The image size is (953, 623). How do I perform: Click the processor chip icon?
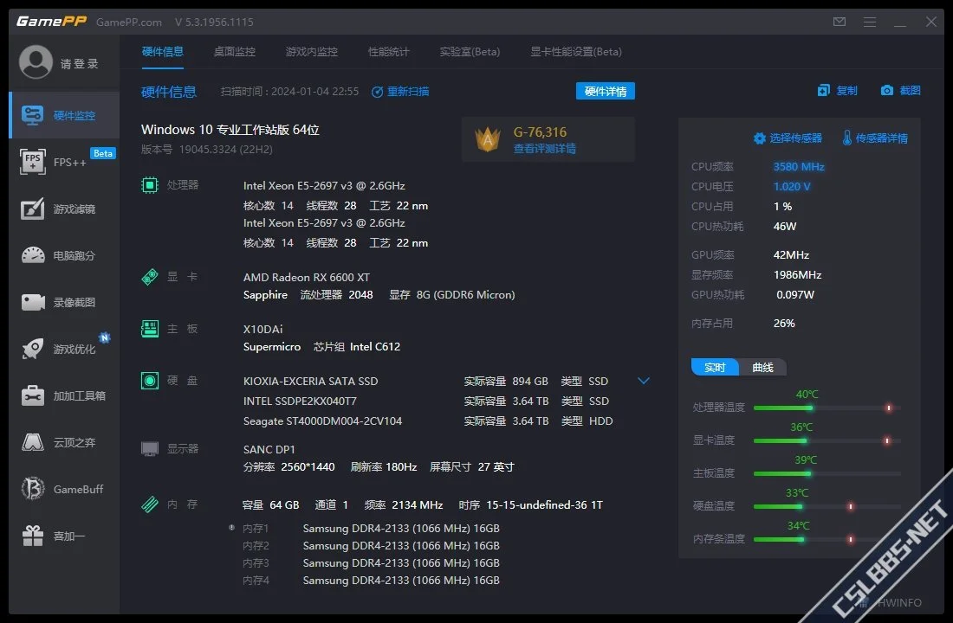(150, 185)
